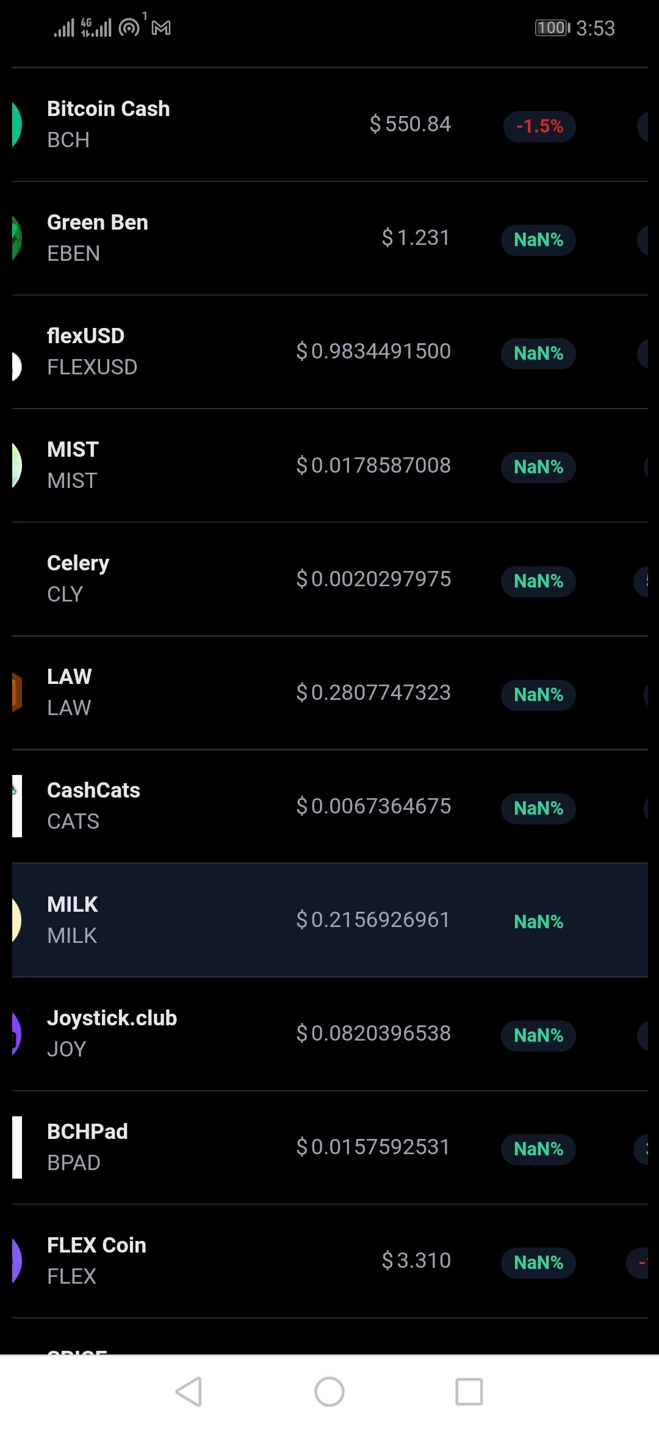Select the highlighted MILK row price
The height and width of the screenshot is (1429, 659).
click(x=373, y=920)
